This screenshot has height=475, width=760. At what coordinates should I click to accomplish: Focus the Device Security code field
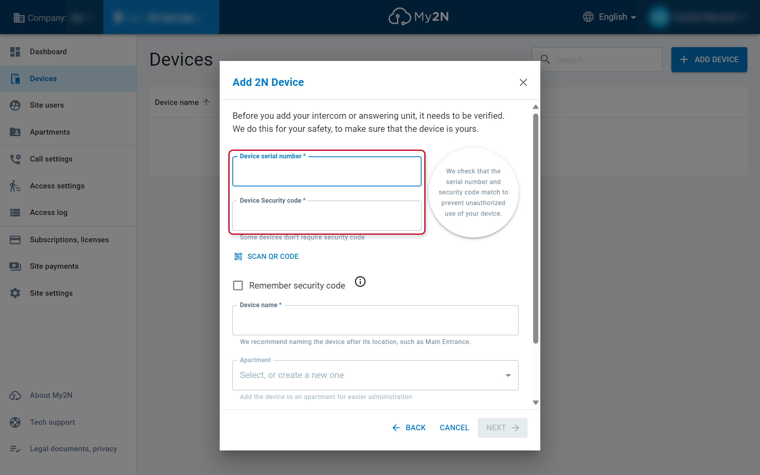327,216
